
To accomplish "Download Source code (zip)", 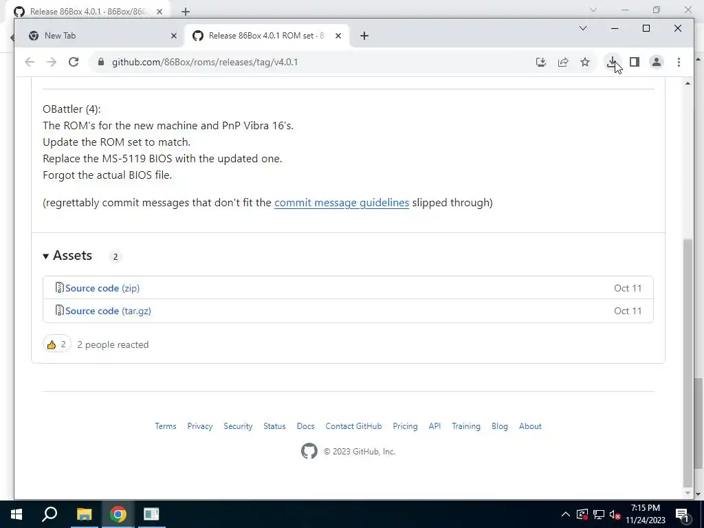I will tap(102, 288).
